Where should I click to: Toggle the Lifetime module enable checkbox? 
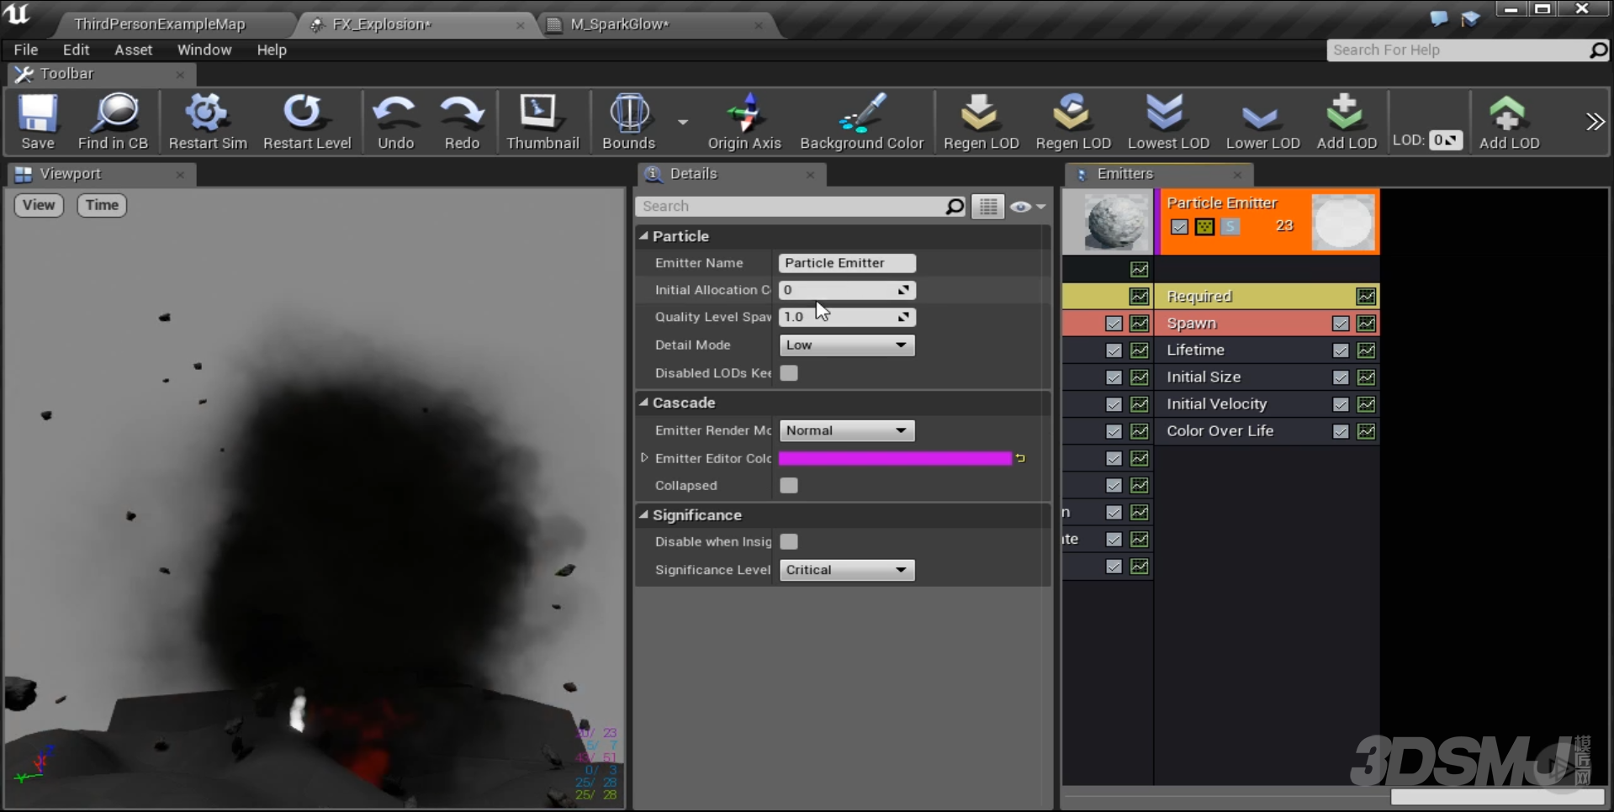[1341, 350]
